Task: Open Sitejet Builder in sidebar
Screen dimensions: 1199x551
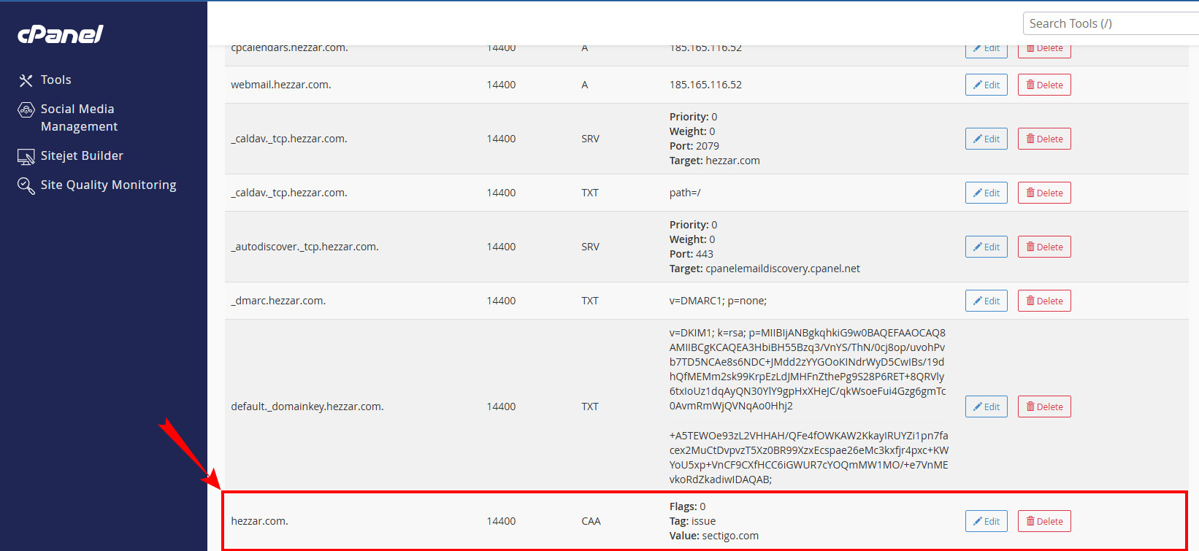Action: (x=82, y=156)
